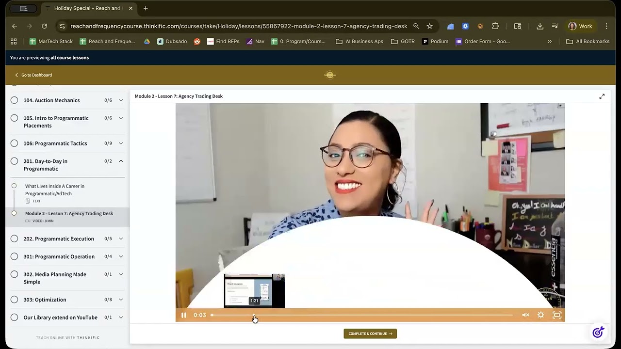Open the 0. Program/Cours... bookmark

(298, 42)
